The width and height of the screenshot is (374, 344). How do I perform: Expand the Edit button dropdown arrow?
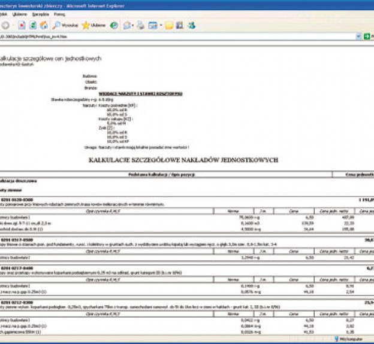(161, 25)
